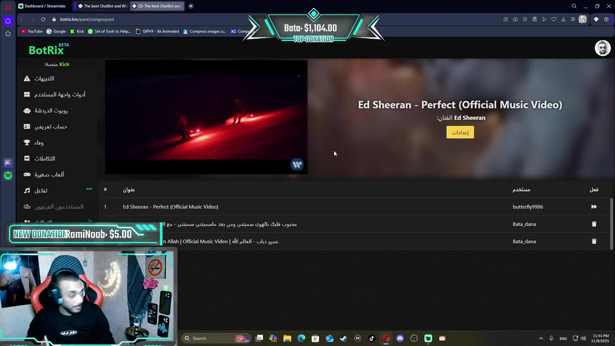Add page to bookmarks heart icon
The height and width of the screenshot is (346, 615).
pyautogui.click(x=553, y=19)
